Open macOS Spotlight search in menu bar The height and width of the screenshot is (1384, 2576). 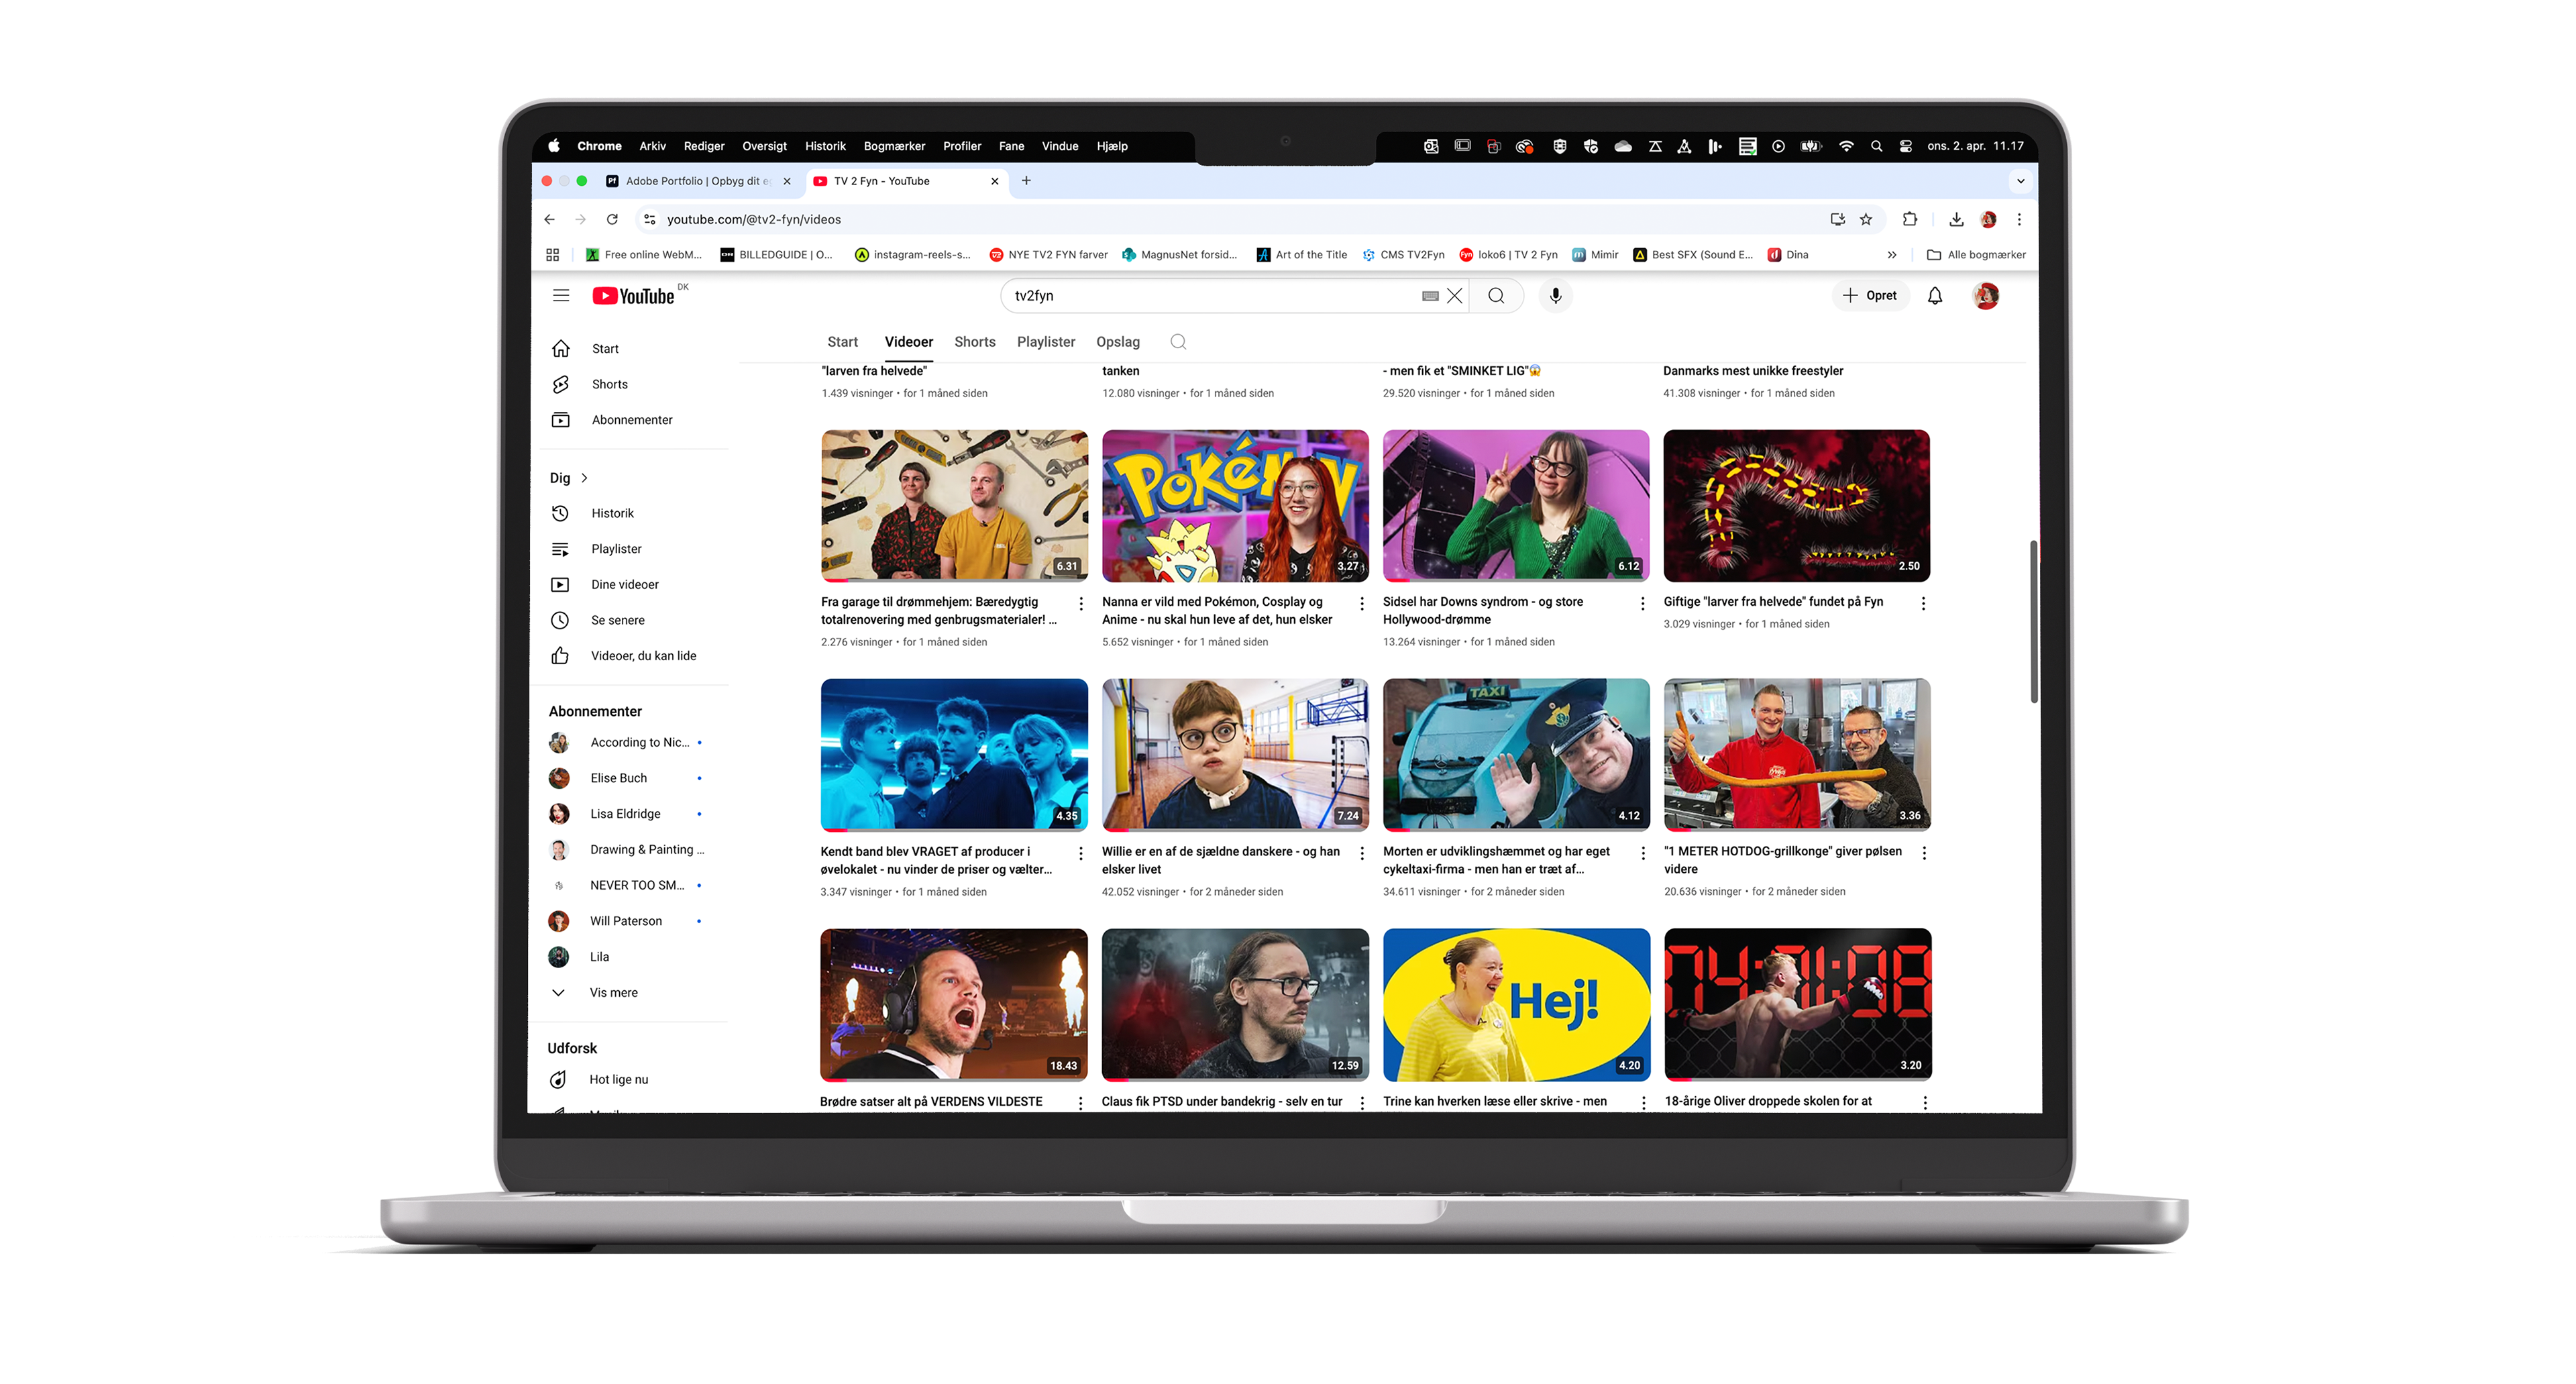coord(1876,146)
